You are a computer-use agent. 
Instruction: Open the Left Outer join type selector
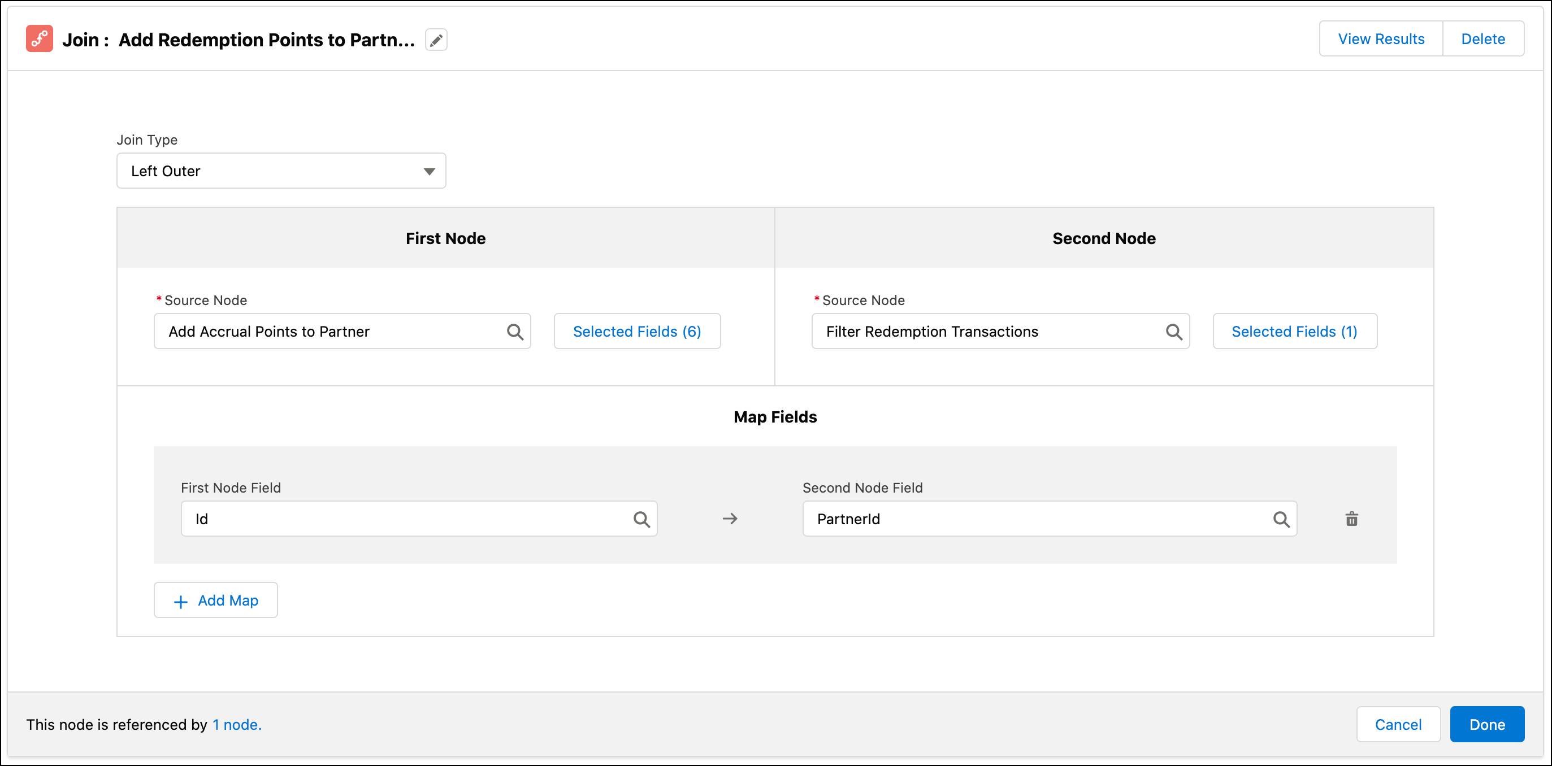pos(282,170)
